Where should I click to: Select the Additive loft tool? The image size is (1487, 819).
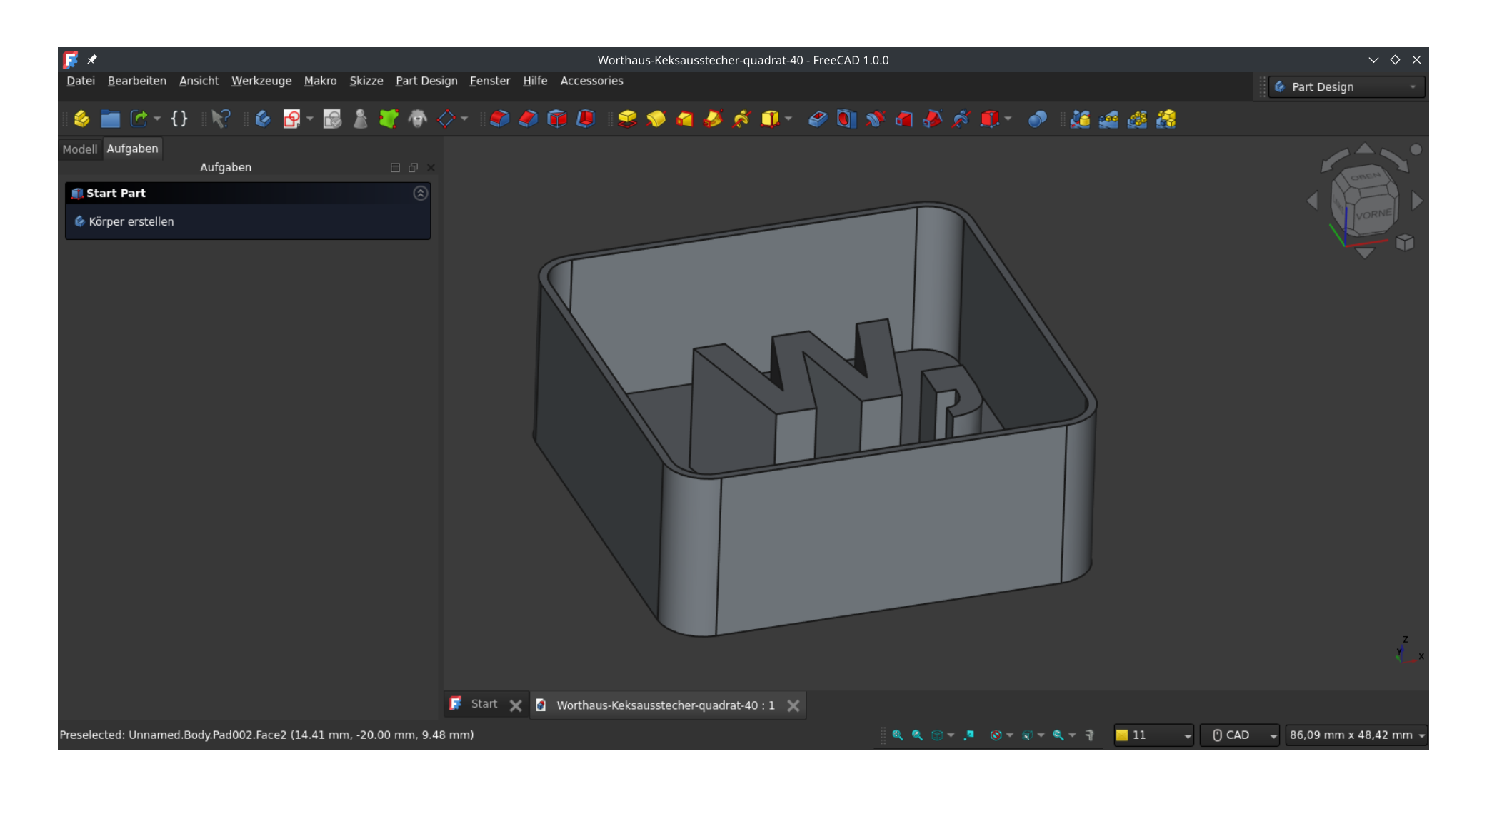coord(684,119)
